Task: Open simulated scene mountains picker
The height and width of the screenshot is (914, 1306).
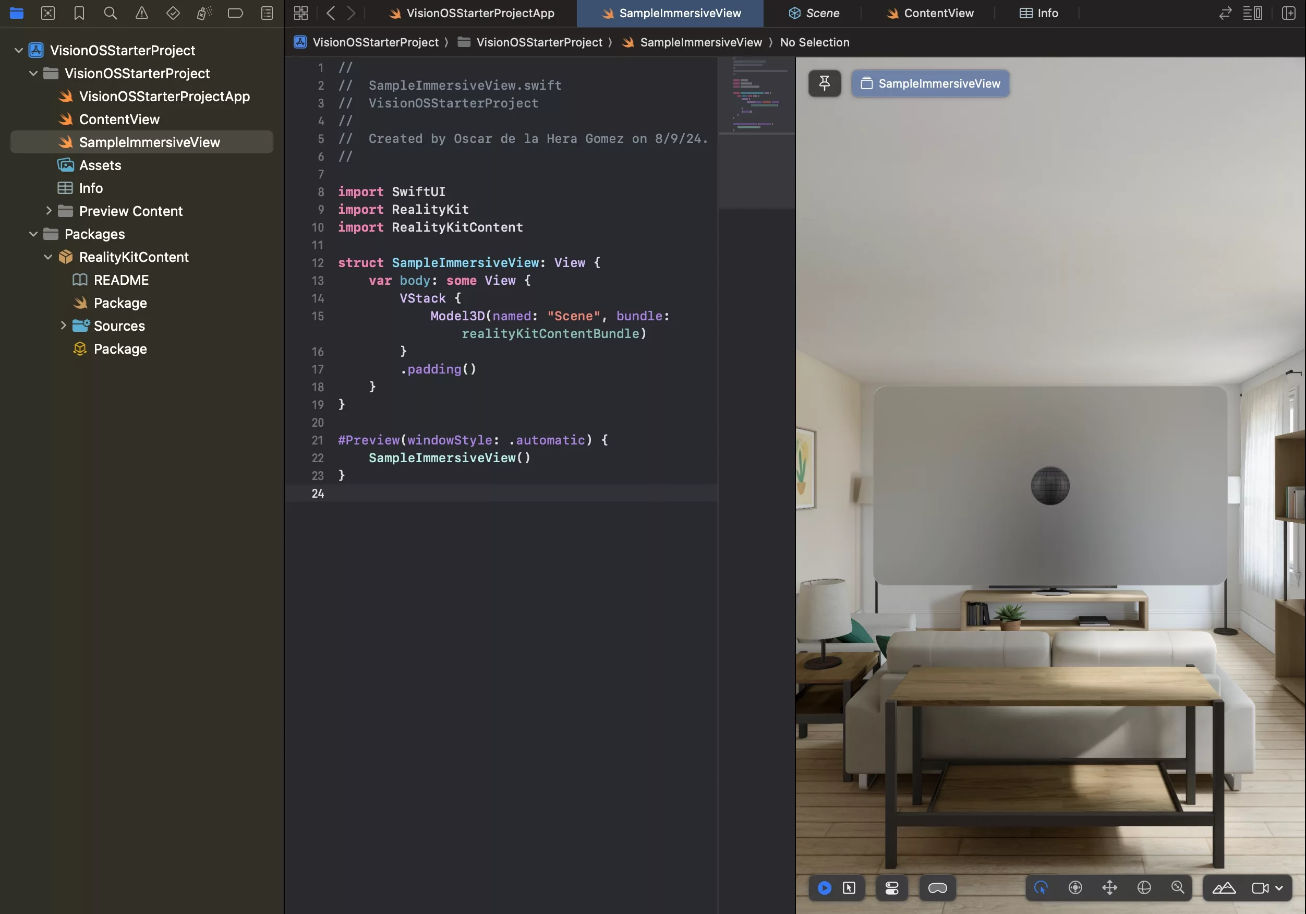Action: pyautogui.click(x=1224, y=888)
